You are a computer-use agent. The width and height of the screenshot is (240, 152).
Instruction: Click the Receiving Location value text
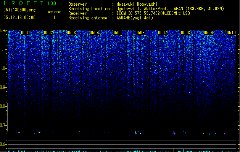(x=170, y=9)
